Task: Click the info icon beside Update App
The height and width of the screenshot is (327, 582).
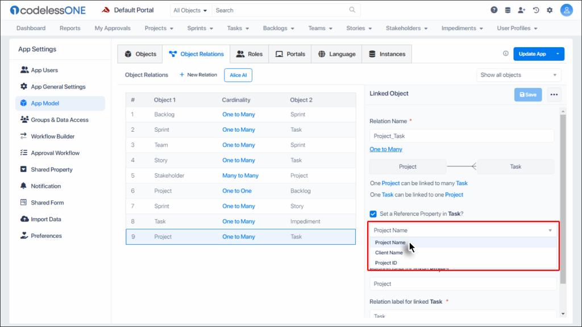Action: point(505,54)
